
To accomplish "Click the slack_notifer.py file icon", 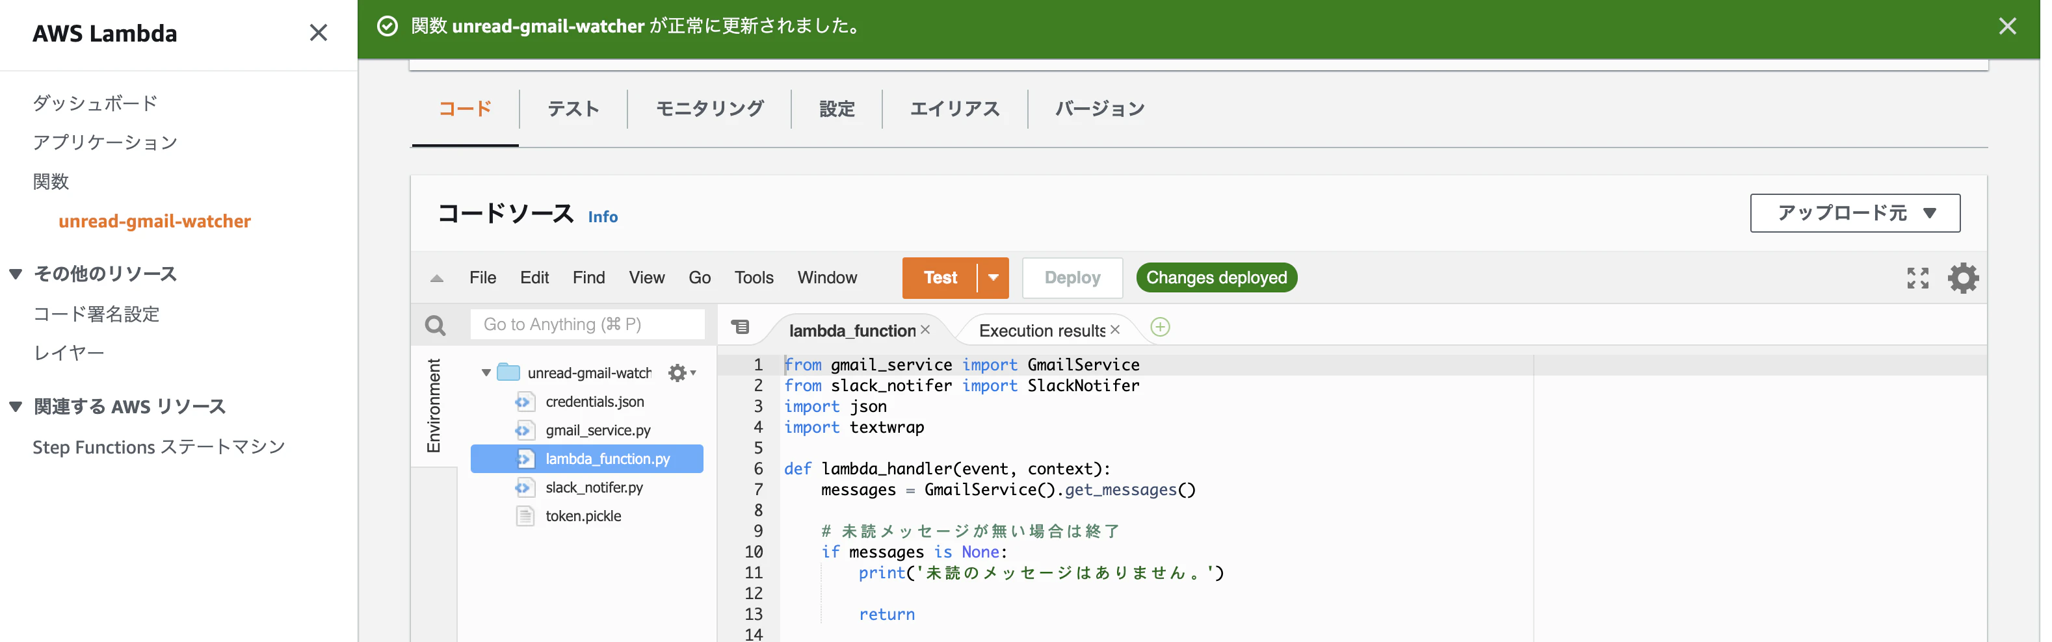I will (523, 487).
